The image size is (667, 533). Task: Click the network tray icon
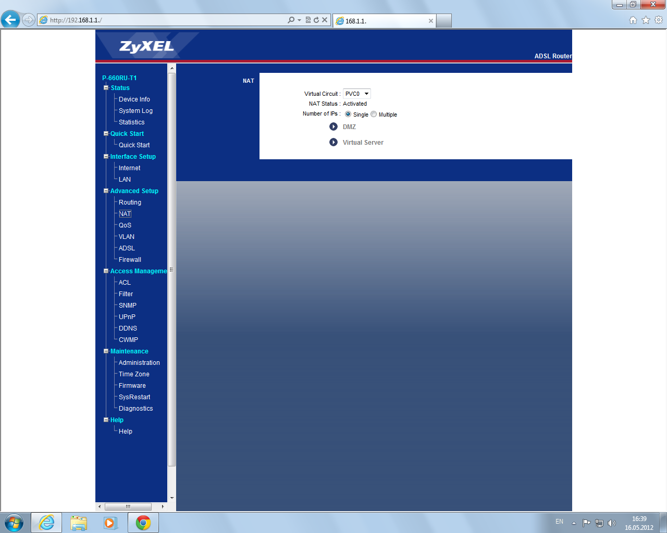click(x=599, y=523)
